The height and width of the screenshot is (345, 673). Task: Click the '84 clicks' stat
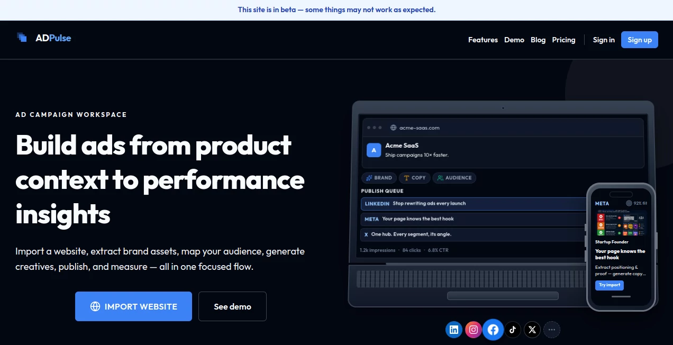tap(412, 250)
